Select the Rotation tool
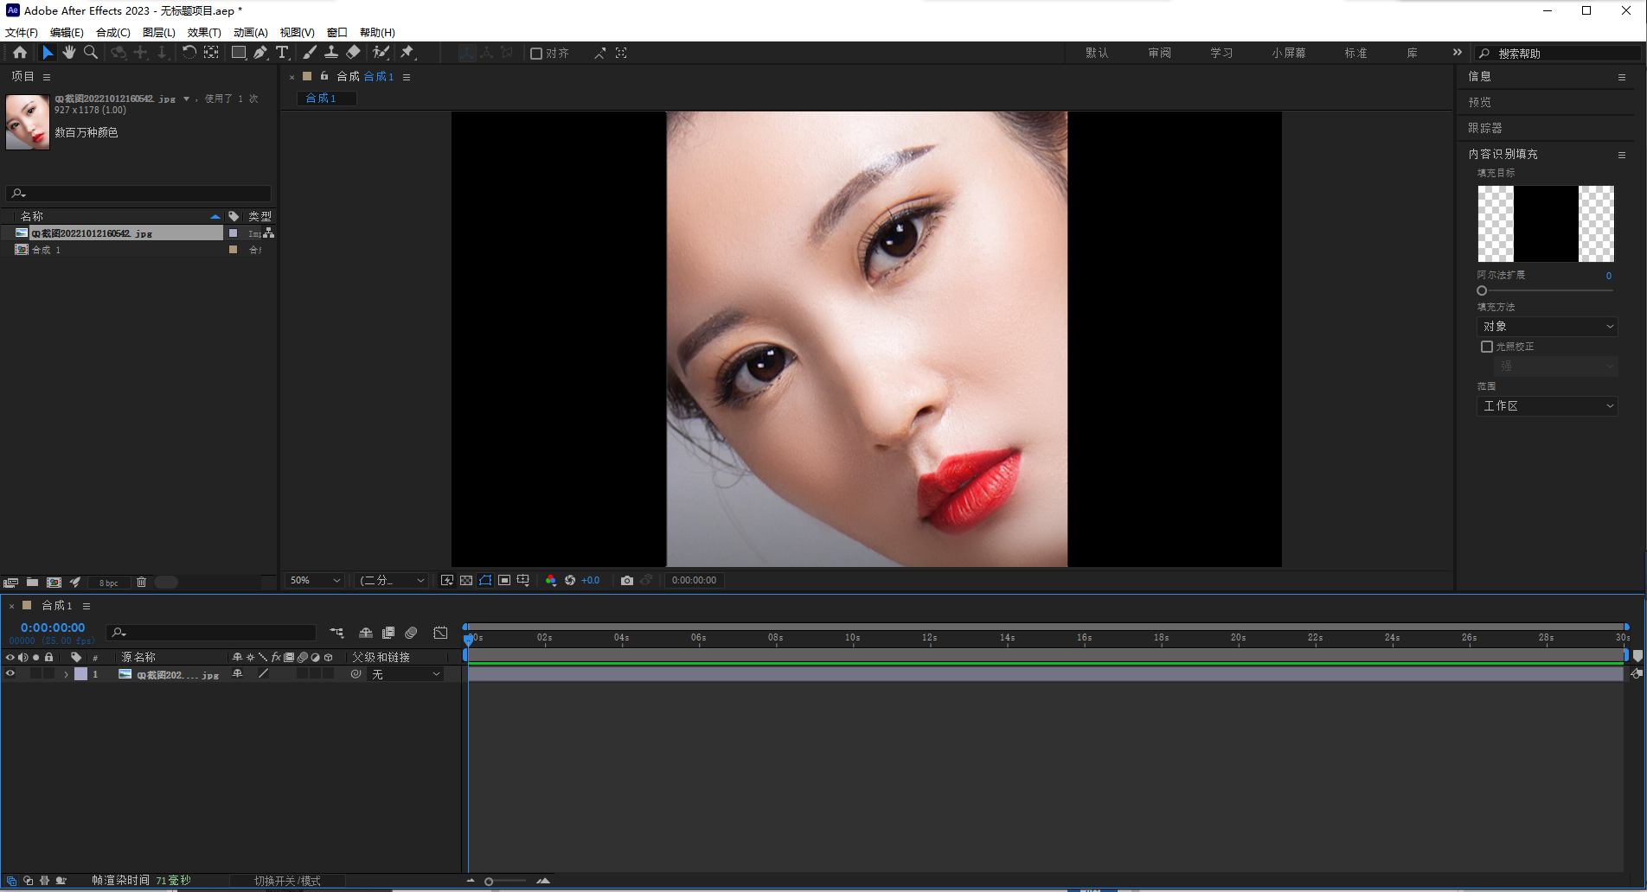Viewport: 1647px width, 892px height. click(x=189, y=53)
